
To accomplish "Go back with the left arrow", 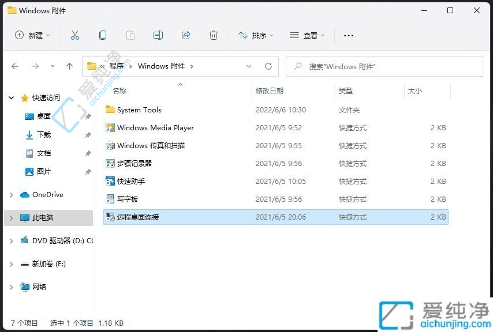I will 15,66.
